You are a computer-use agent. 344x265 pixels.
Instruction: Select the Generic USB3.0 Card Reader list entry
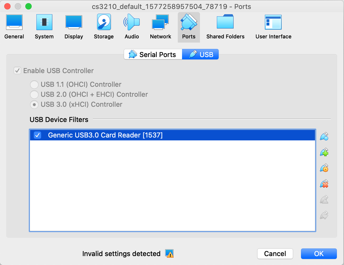pos(106,135)
